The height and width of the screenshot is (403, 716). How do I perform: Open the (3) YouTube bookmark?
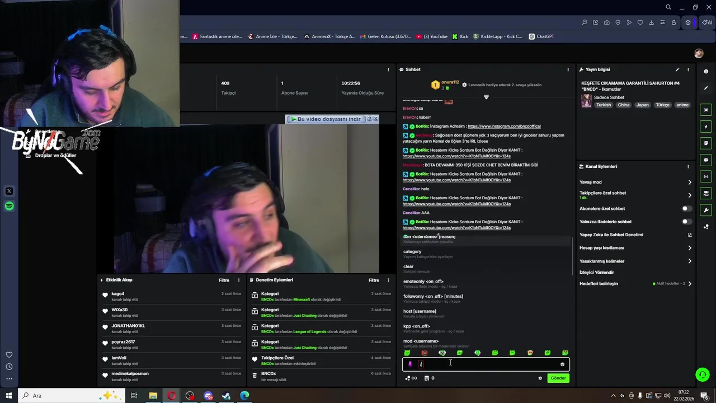(x=432, y=36)
